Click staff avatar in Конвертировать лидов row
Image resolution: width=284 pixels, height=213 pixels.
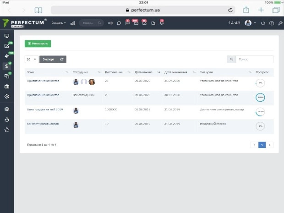tap(76, 125)
